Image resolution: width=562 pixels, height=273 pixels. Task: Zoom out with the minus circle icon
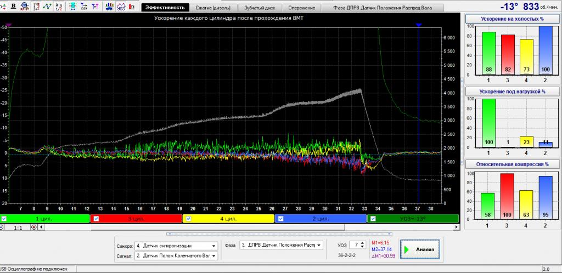2,227
